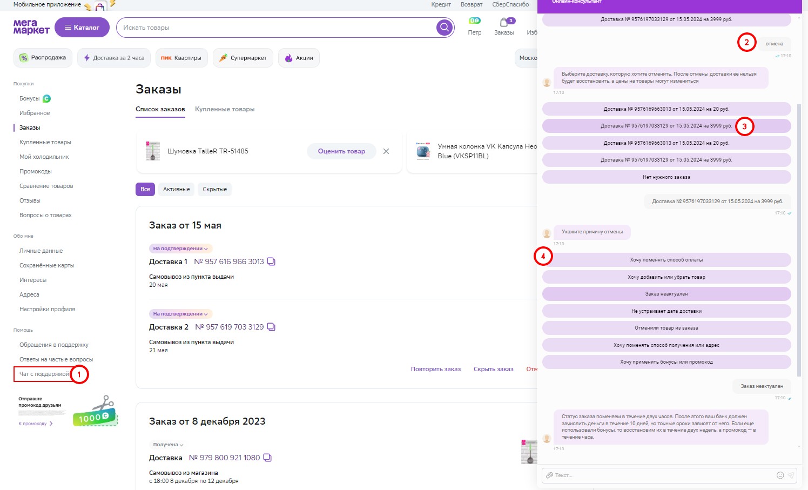Click the Скрыть заказ link
Viewport: 808px width, 490px height.
[x=494, y=369]
